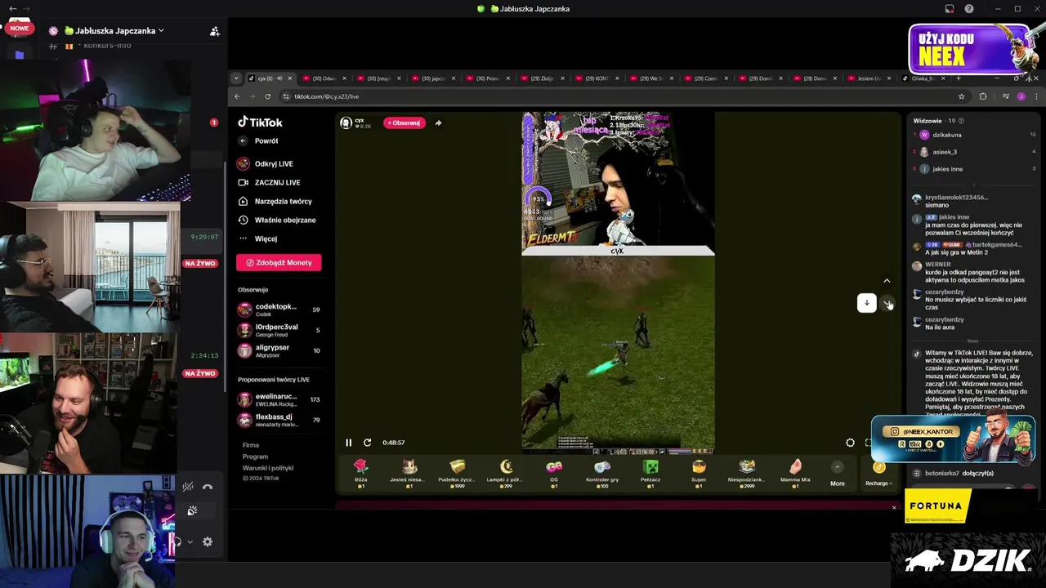Send the Pełzacz creeper gift
The width and height of the screenshot is (1046, 588).
(x=650, y=473)
